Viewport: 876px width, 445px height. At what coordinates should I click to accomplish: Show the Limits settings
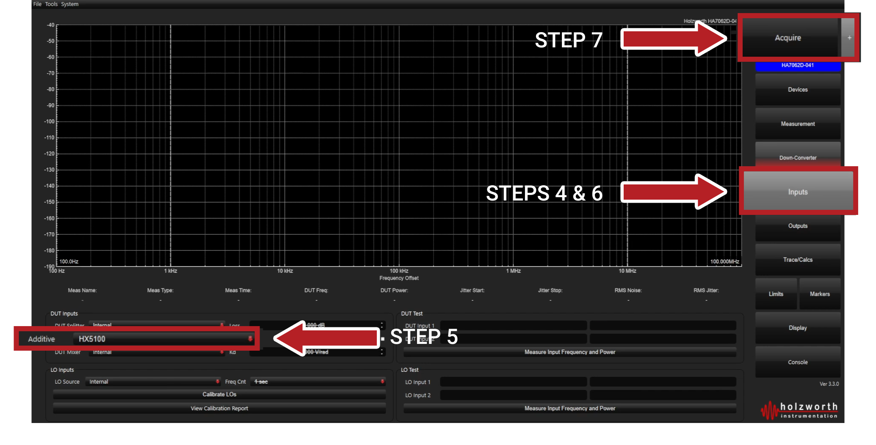point(776,294)
